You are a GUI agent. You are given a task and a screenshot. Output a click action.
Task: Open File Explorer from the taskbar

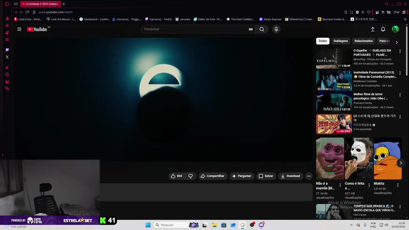[214, 225]
